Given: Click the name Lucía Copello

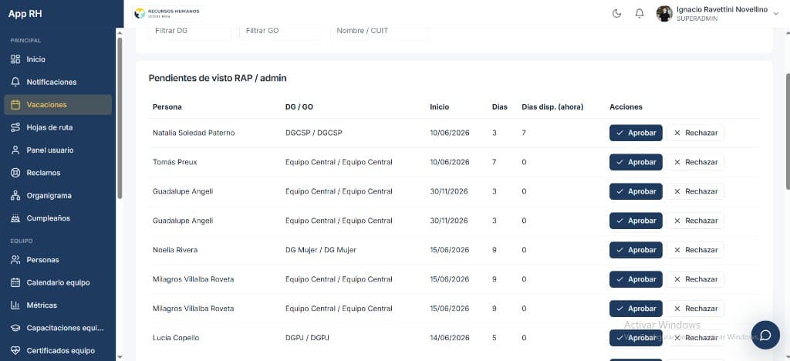Looking at the screenshot, I should (x=176, y=338).
